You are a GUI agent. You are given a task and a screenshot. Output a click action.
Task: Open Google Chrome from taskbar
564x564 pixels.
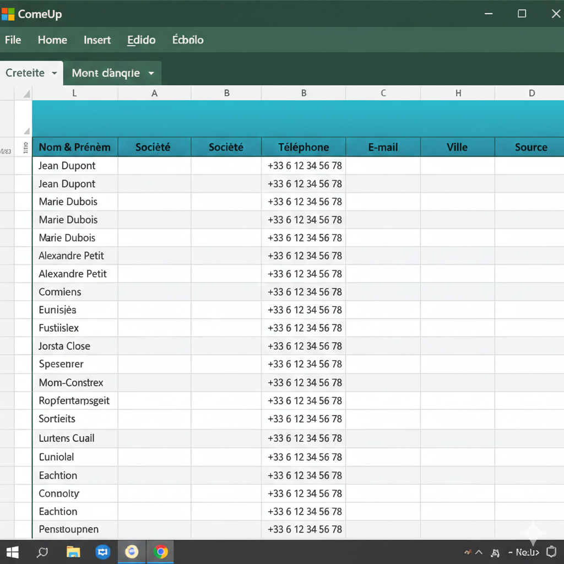161,552
